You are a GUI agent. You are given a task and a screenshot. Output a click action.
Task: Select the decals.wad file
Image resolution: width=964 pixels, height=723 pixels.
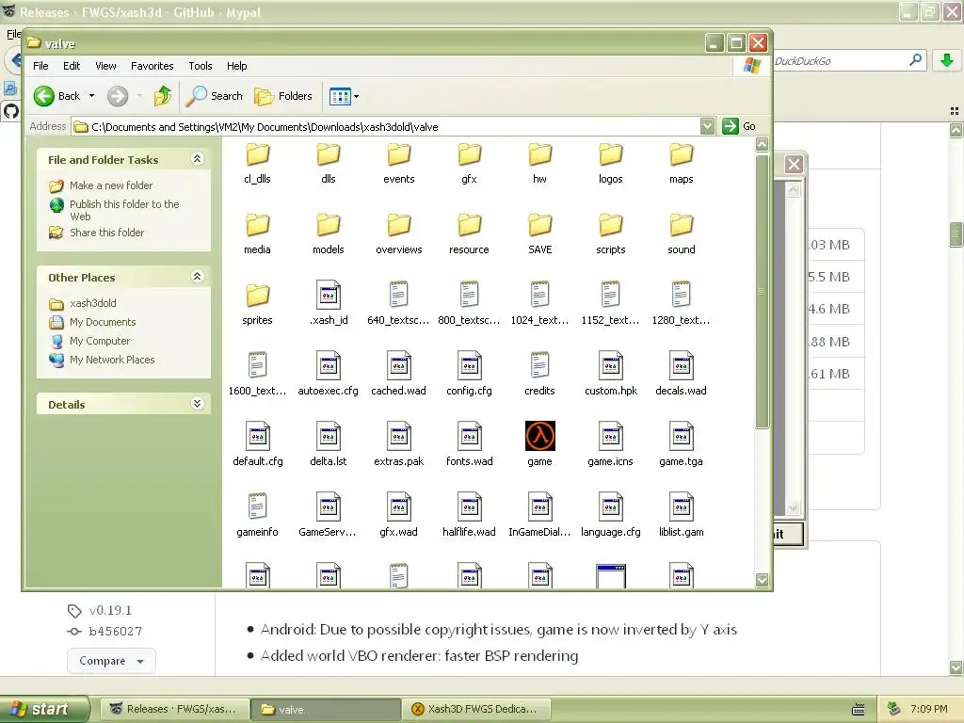pos(682,375)
